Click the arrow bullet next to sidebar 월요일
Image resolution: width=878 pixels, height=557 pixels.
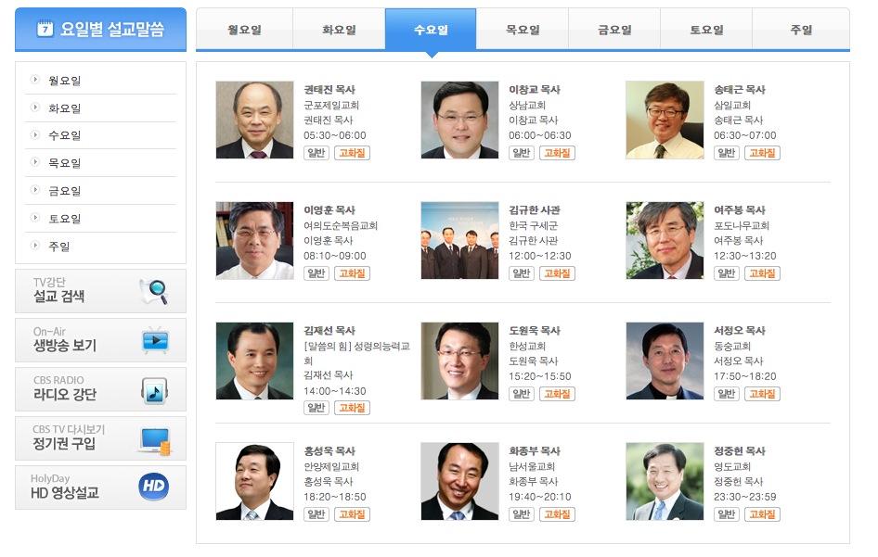coord(35,80)
